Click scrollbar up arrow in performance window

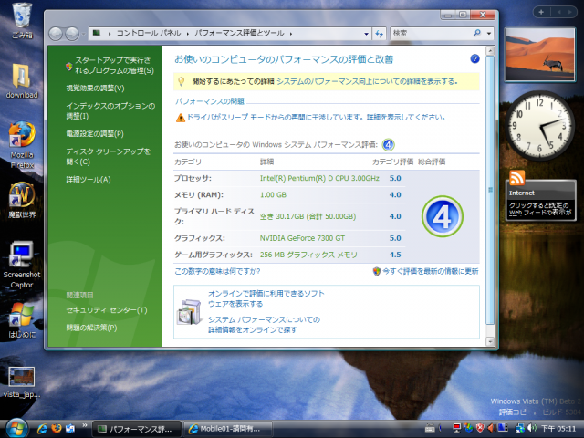[x=490, y=51]
